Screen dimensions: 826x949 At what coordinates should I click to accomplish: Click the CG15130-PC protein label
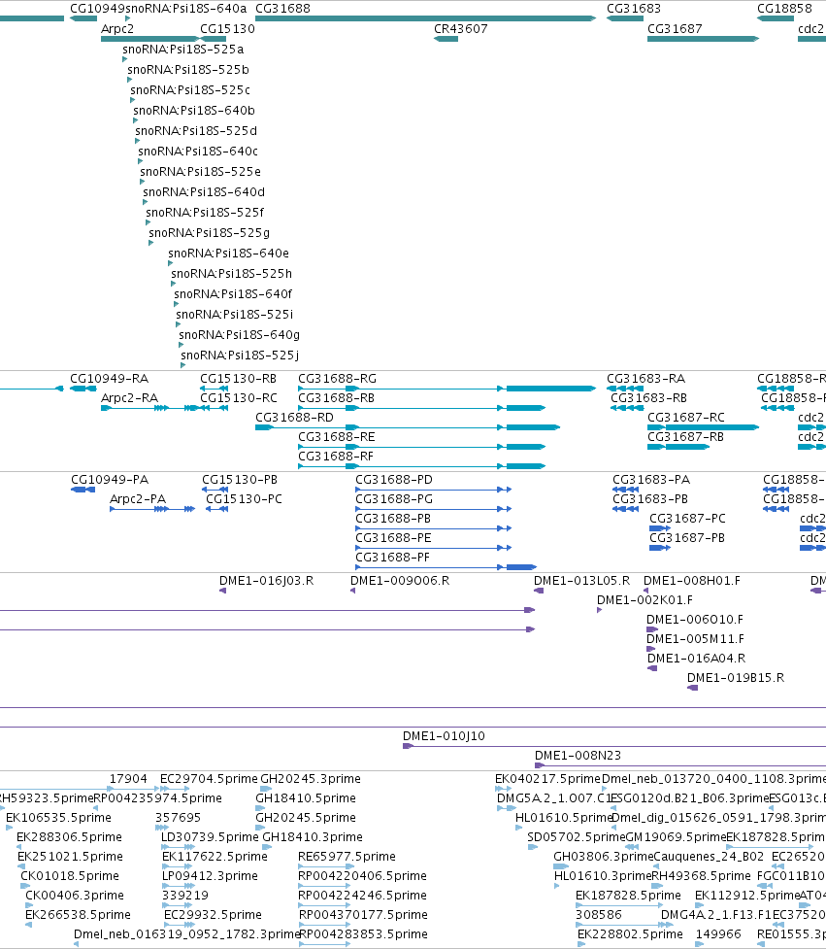point(245,499)
